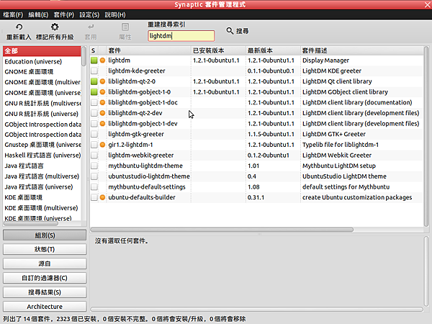Click the package list horizontal scrollbar
The height and width of the screenshot is (324, 432).
coord(222,230)
